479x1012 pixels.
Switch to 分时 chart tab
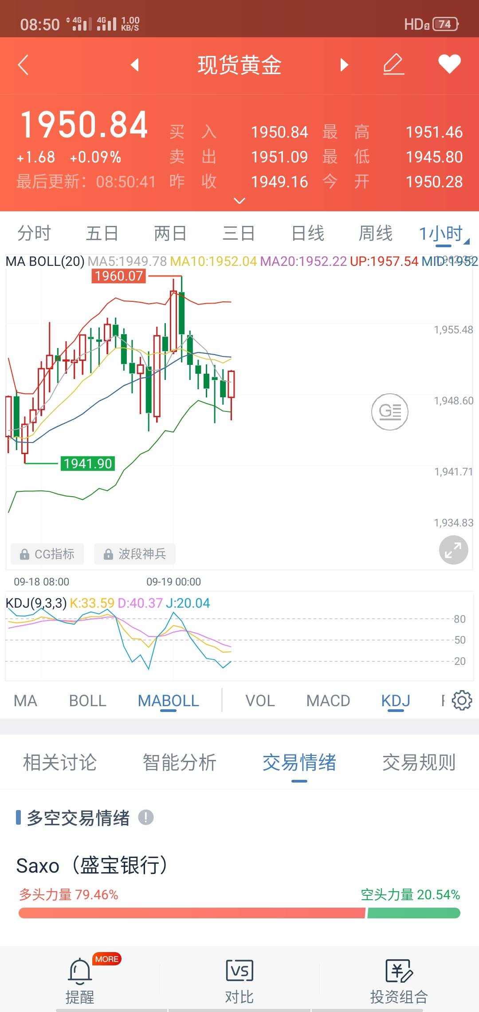coord(34,233)
